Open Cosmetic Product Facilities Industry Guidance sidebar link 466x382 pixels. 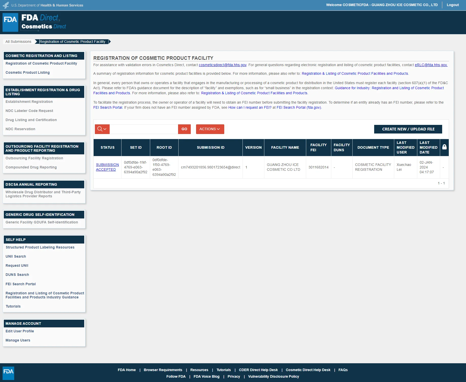click(x=45, y=295)
